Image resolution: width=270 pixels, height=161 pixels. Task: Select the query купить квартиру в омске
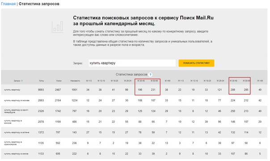click(16, 154)
